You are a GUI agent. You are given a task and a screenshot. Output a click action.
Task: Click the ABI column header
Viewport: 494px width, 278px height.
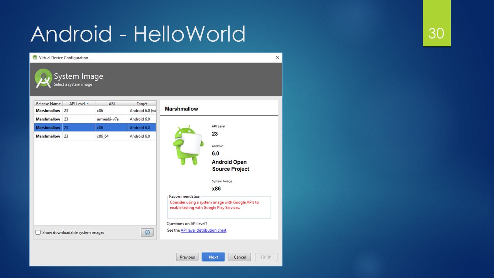[x=112, y=103]
